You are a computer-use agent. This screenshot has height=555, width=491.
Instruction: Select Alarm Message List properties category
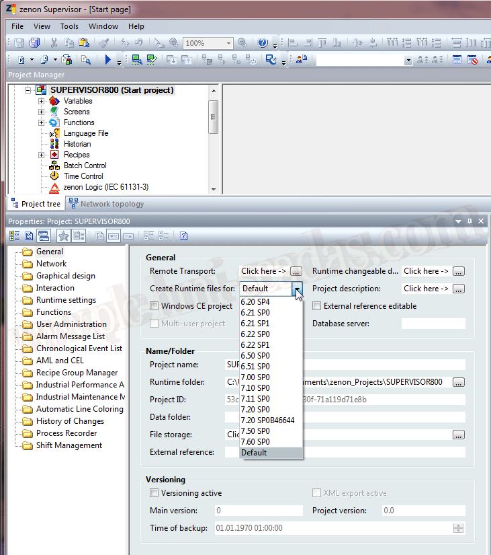70,336
